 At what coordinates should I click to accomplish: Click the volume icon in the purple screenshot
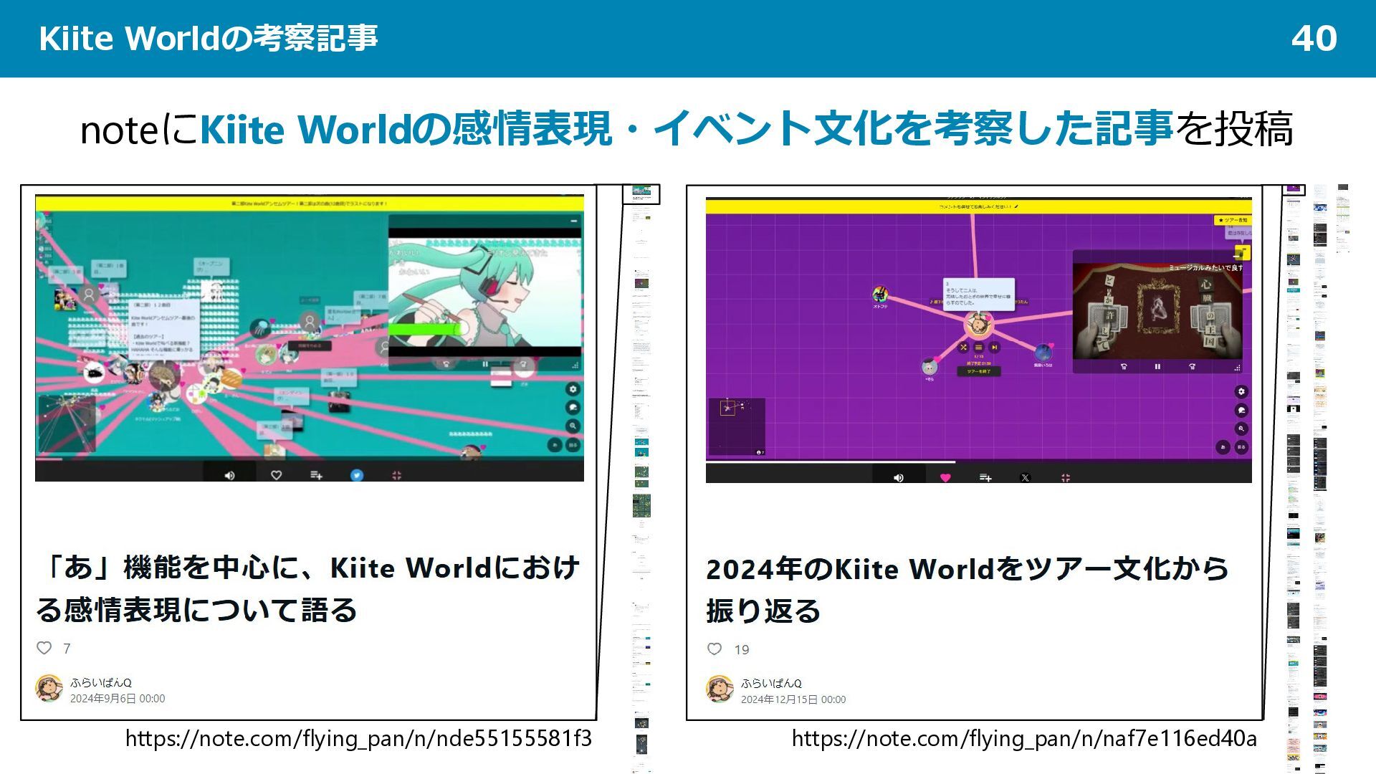pyautogui.click(x=899, y=478)
